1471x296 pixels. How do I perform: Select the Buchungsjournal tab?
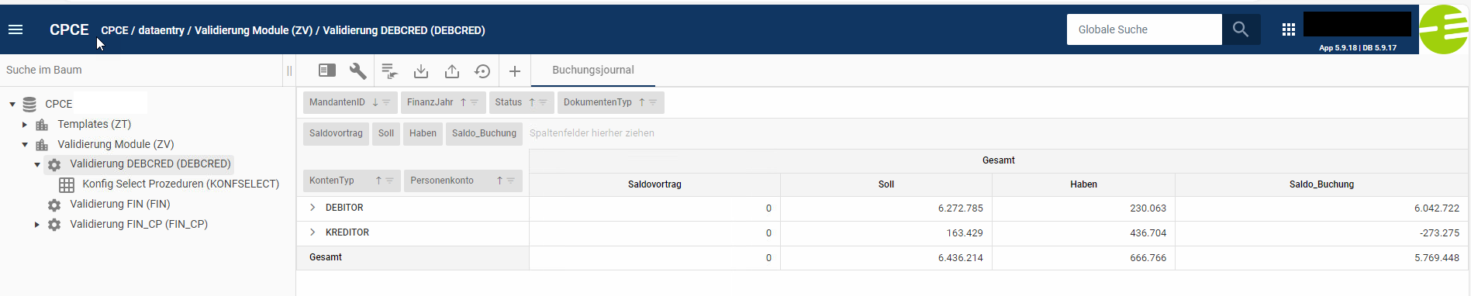coord(593,70)
